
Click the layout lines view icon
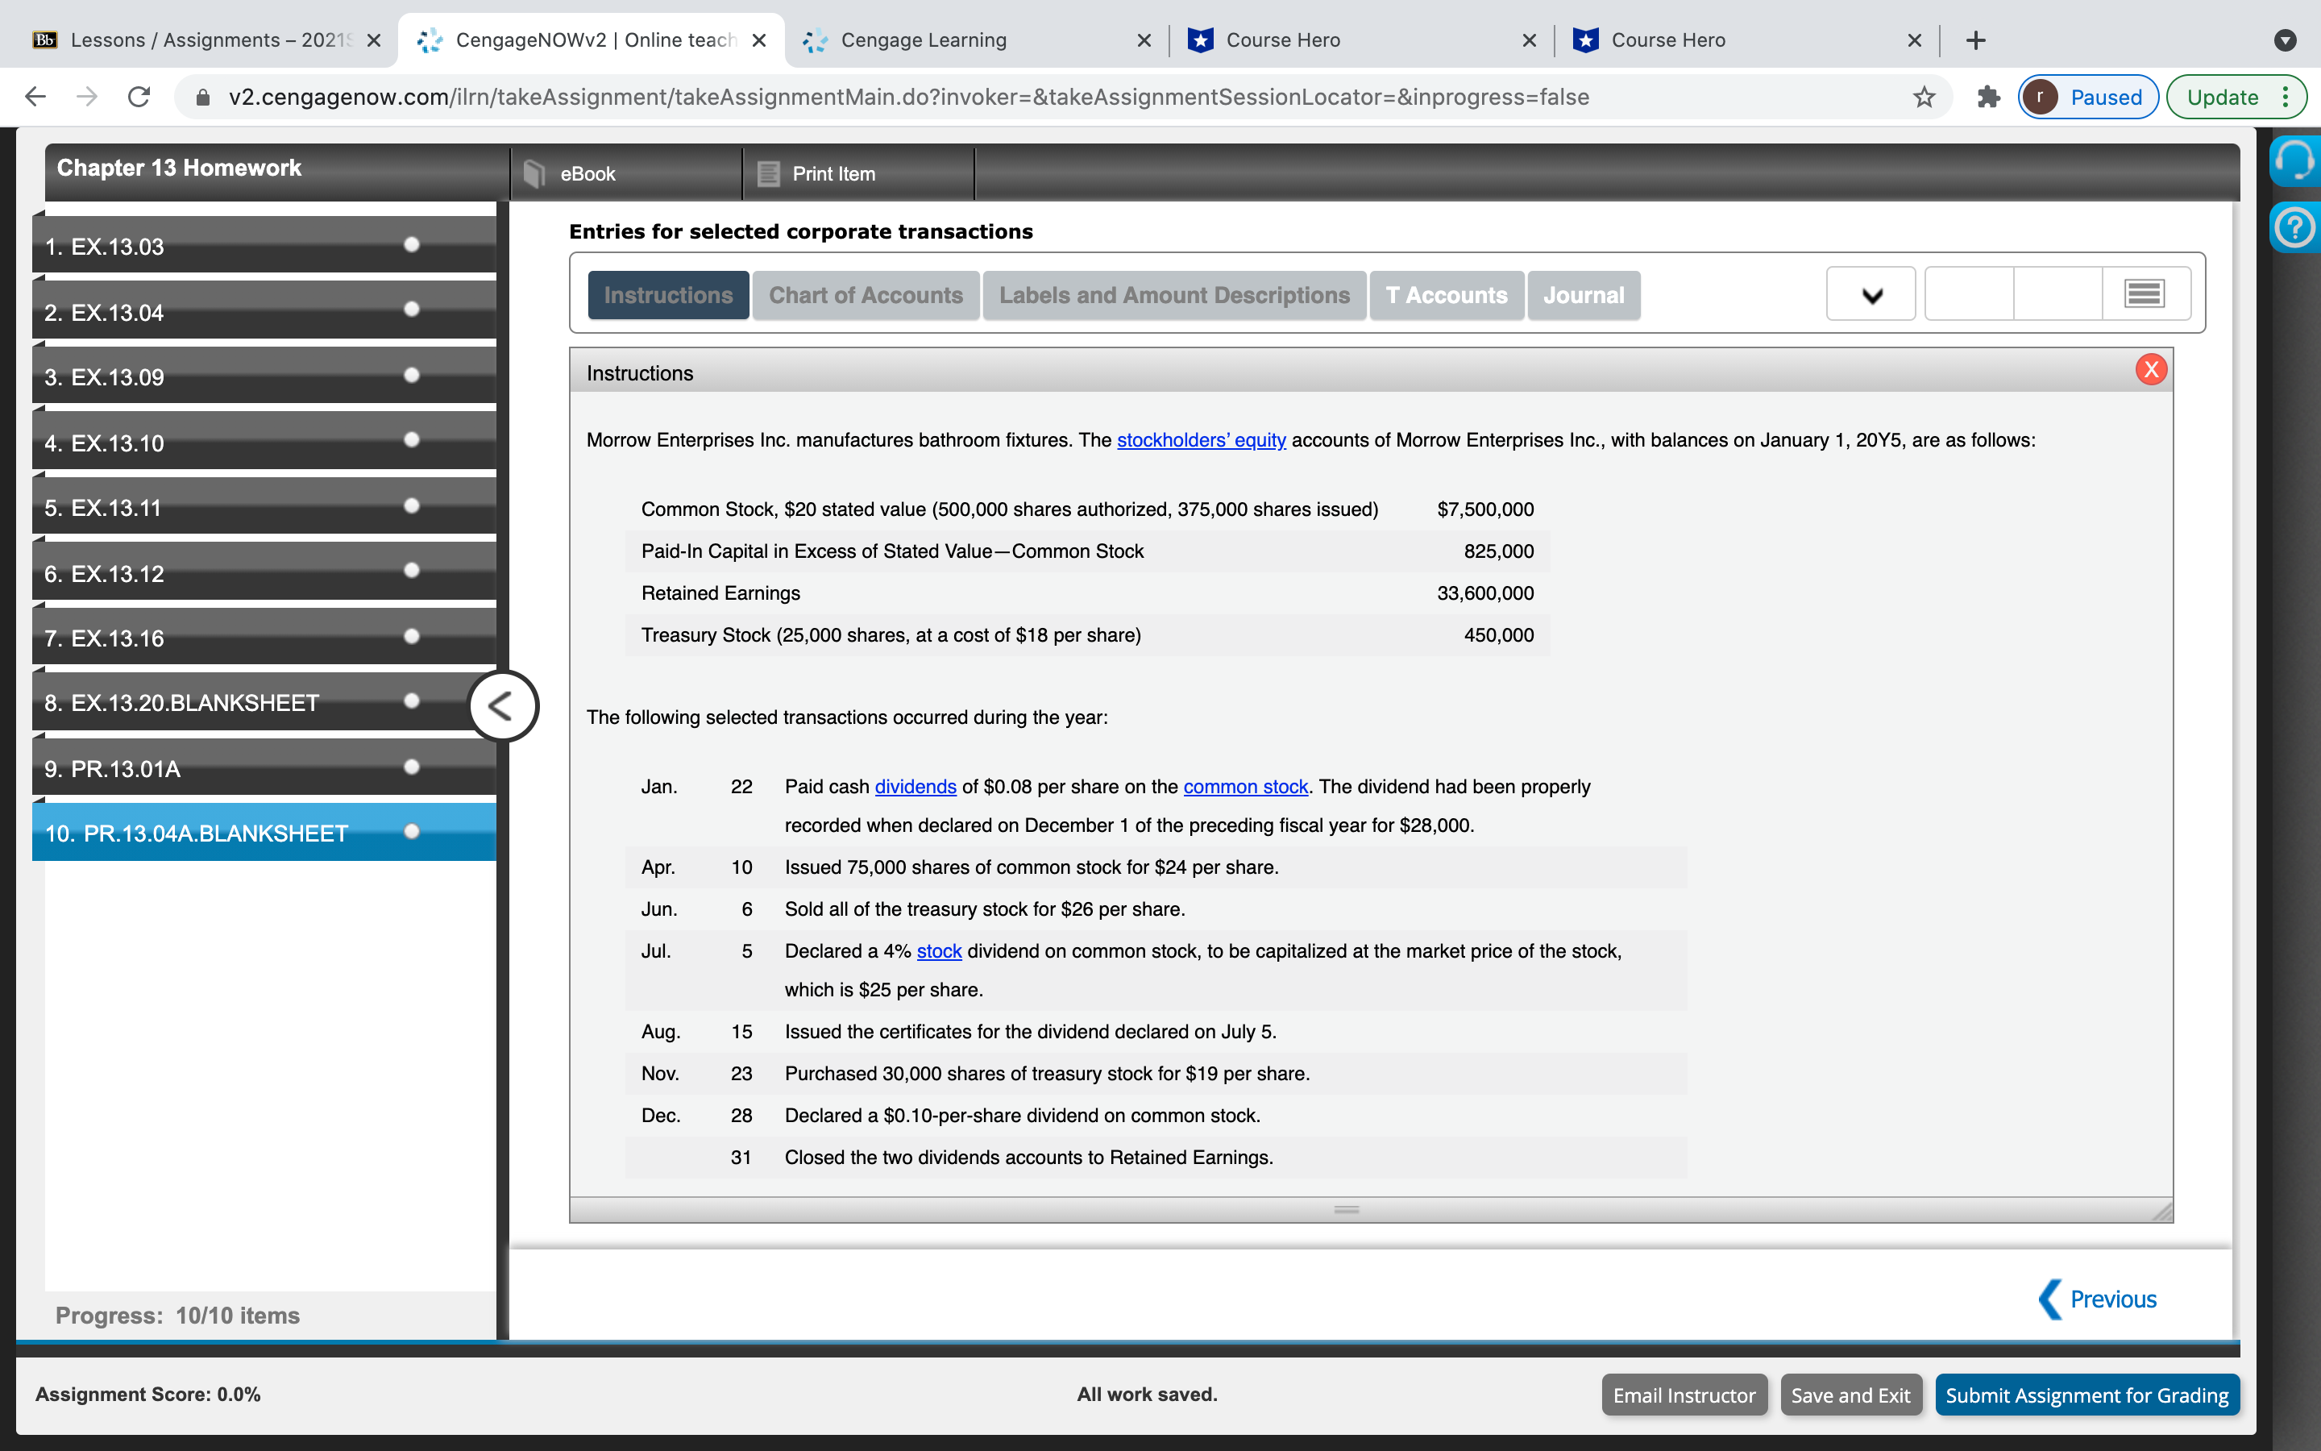pos(2145,293)
